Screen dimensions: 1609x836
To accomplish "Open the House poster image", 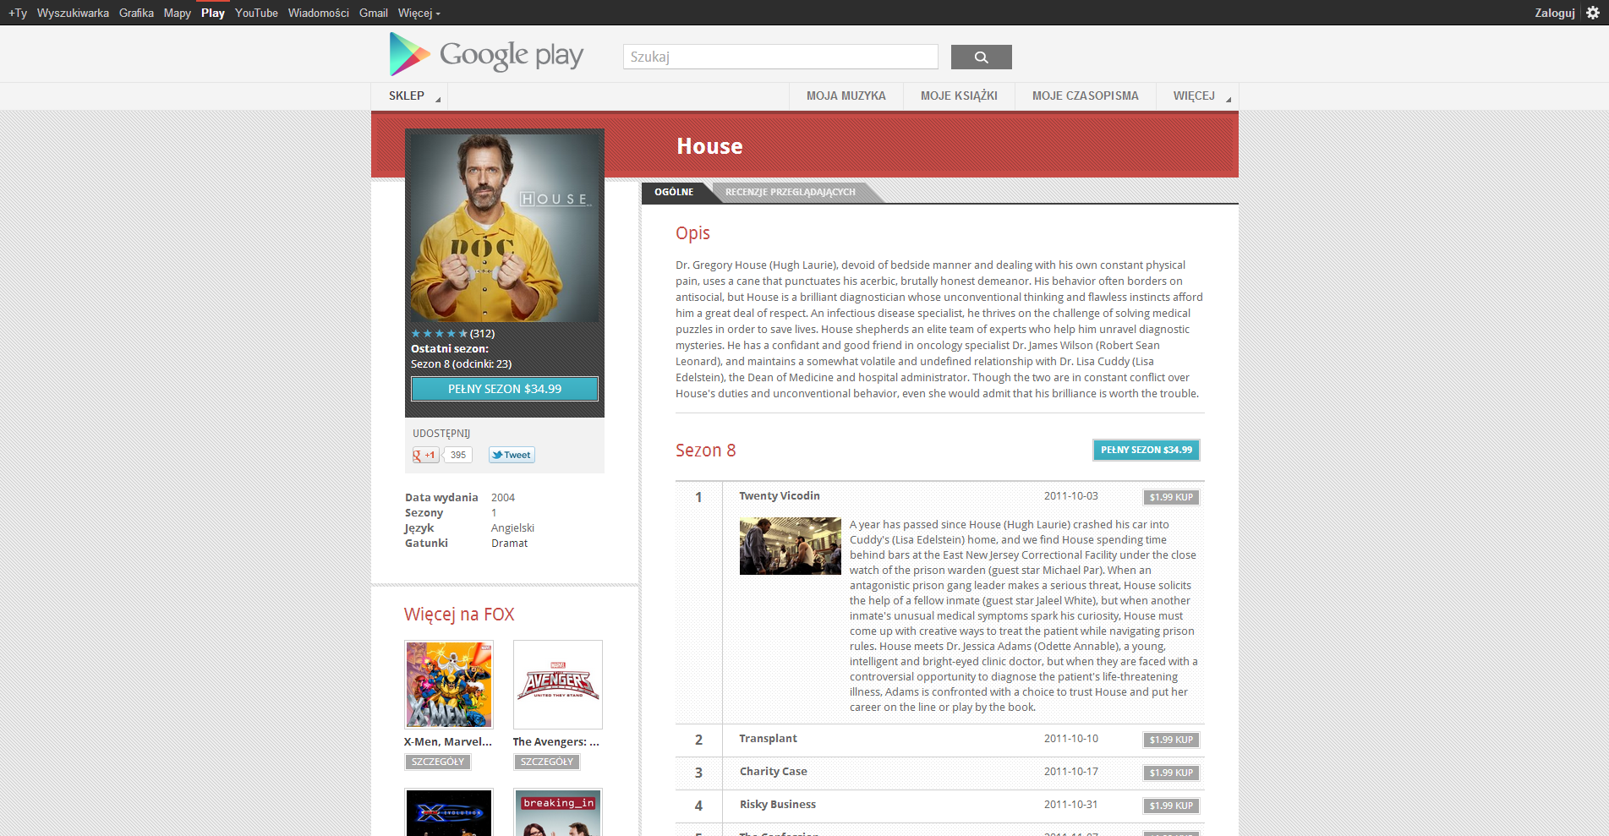I will tap(505, 227).
